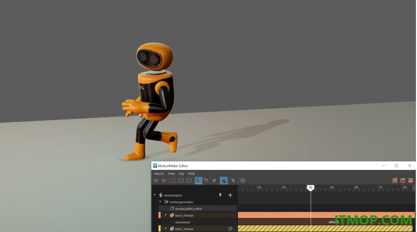Collapse the moma:generator tree node
417x232 pixels.
[160, 202]
